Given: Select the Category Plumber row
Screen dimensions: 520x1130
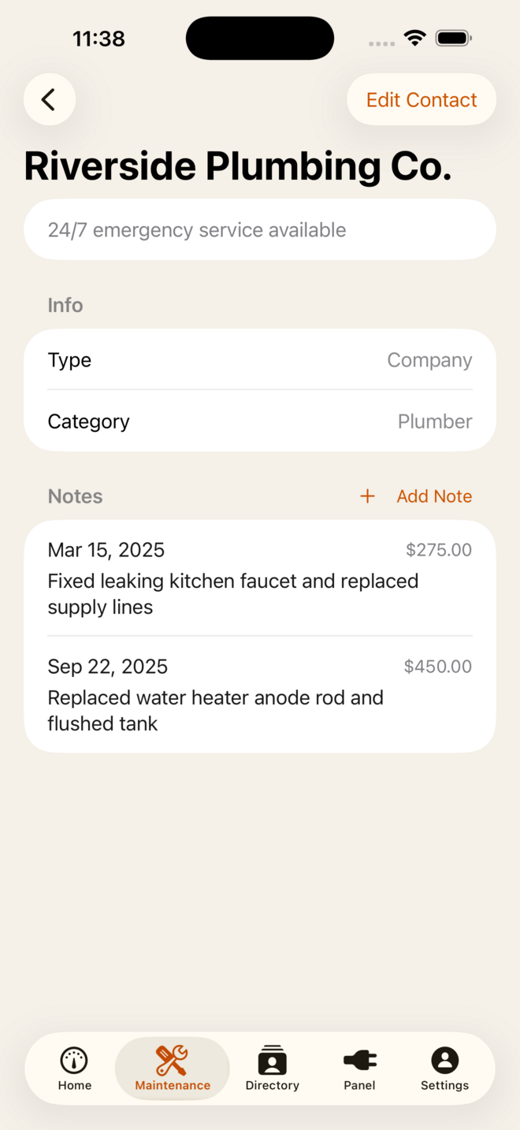Looking at the screenshot, I should pos(260,422).
